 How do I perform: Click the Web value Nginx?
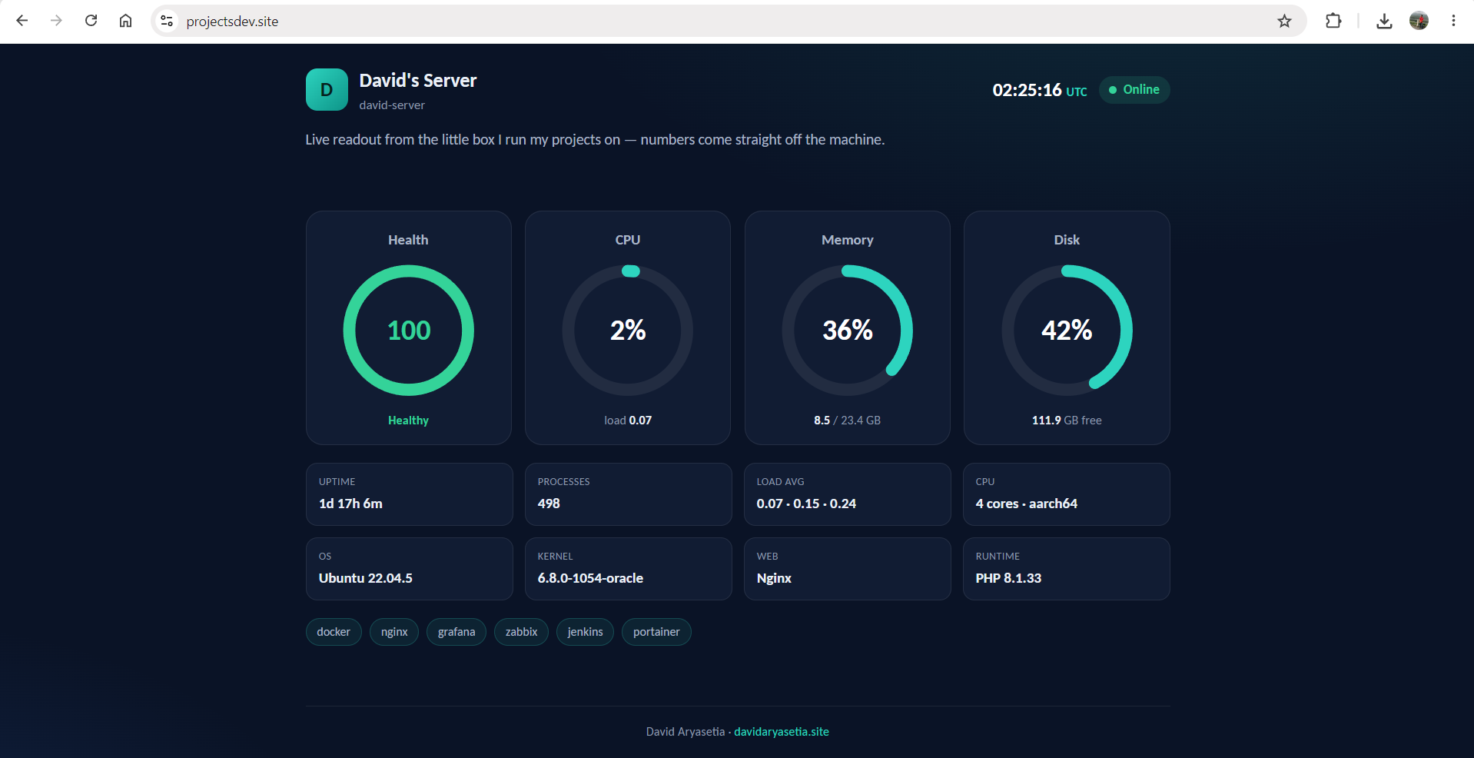tap(774, 578)
